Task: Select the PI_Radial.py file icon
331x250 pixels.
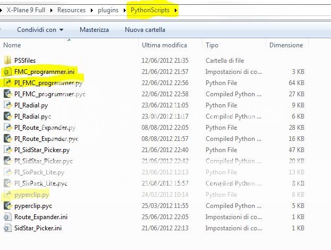Action: click(7, 105)
